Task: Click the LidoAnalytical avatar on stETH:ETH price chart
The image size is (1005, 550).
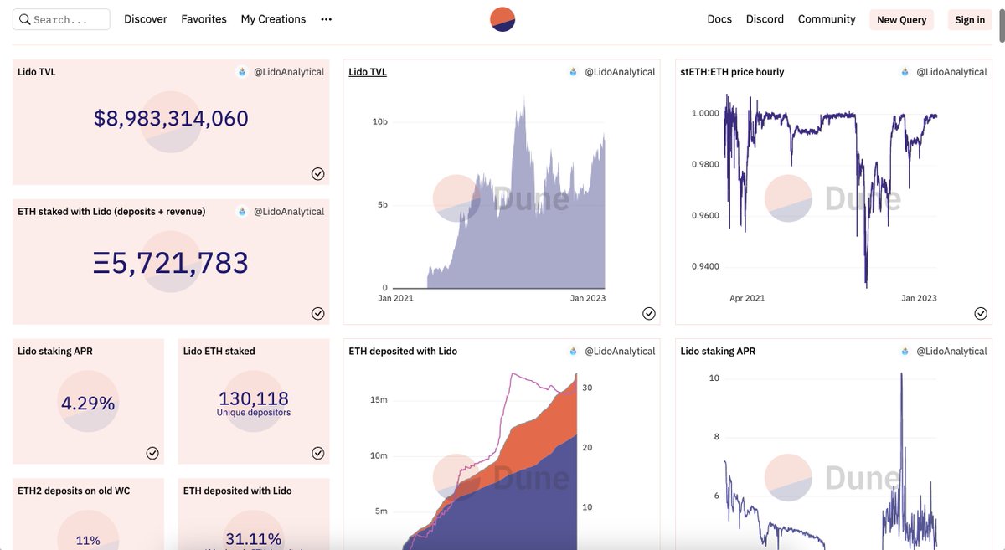Action: (x=905, y=72)
